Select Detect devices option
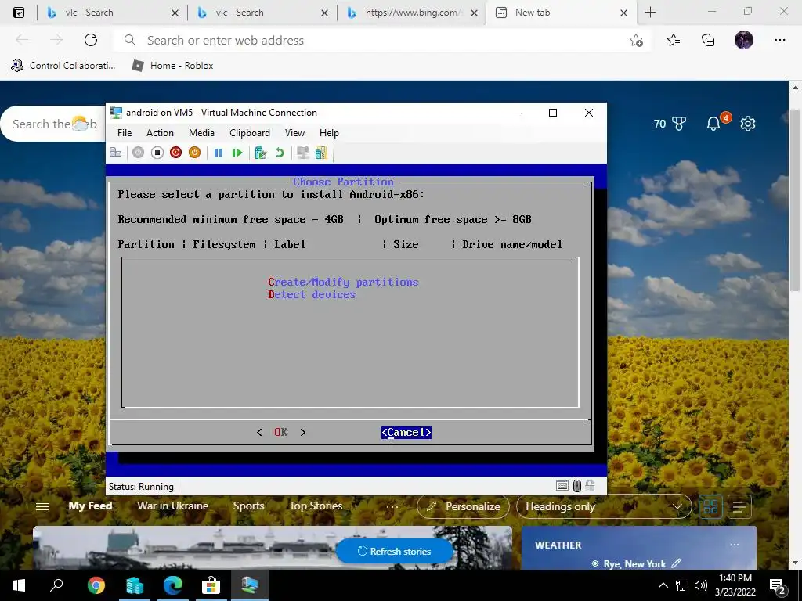802x601 pixels. coord(312,295)
